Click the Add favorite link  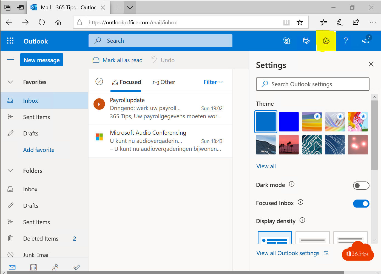(39, 150)
